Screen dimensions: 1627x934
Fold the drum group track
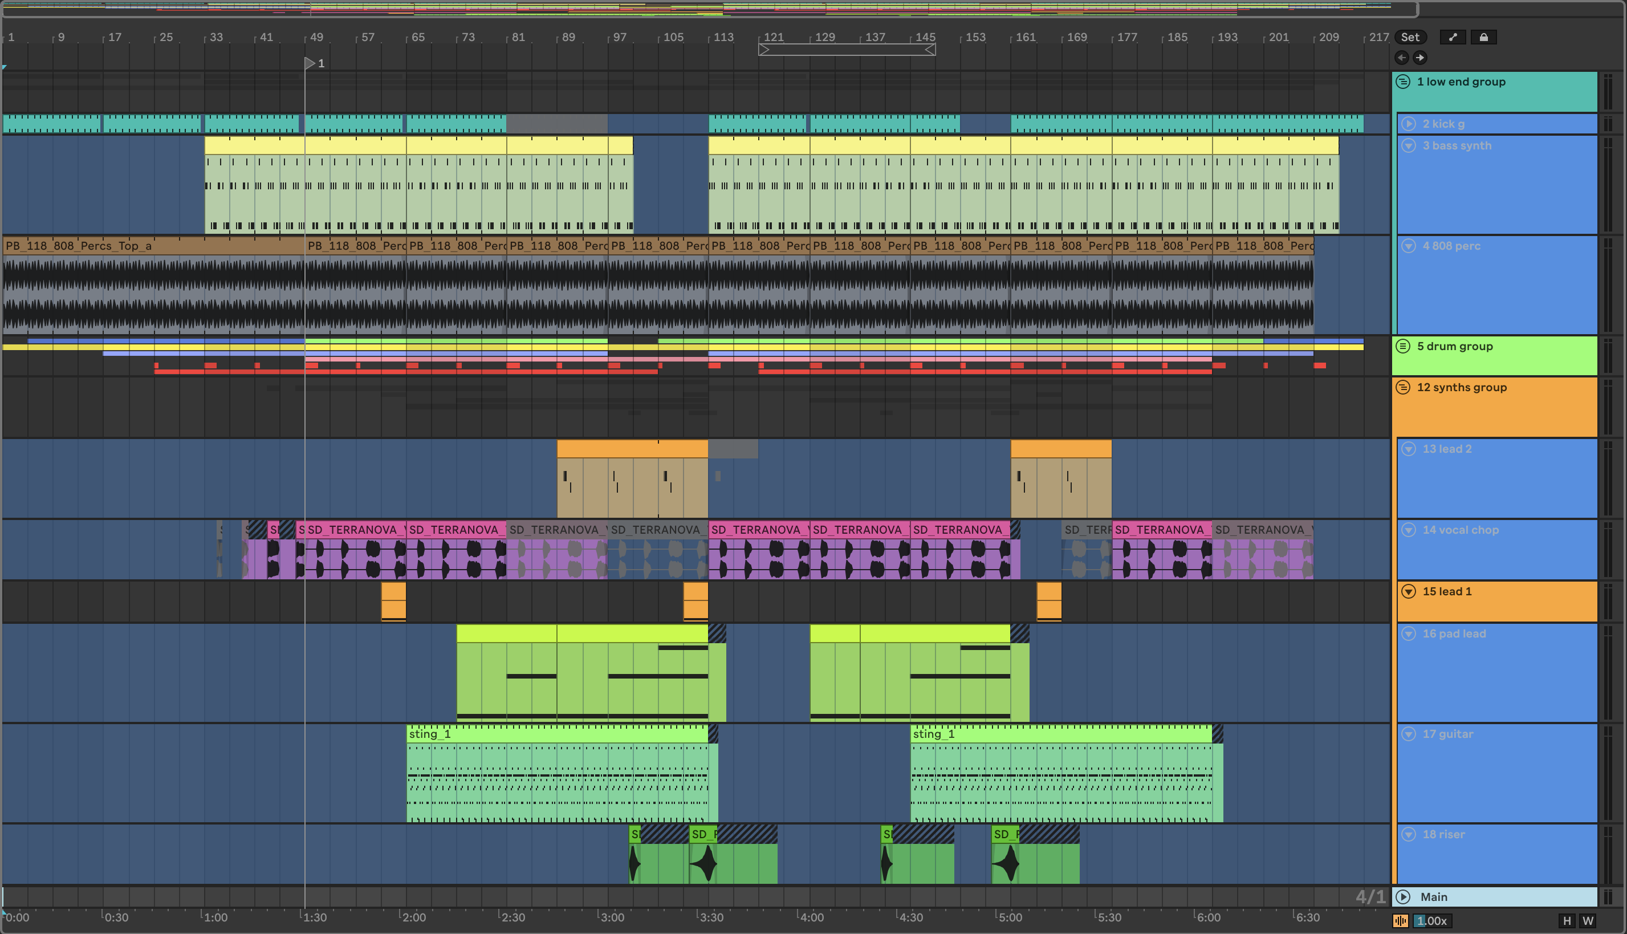pos(1403,347)
